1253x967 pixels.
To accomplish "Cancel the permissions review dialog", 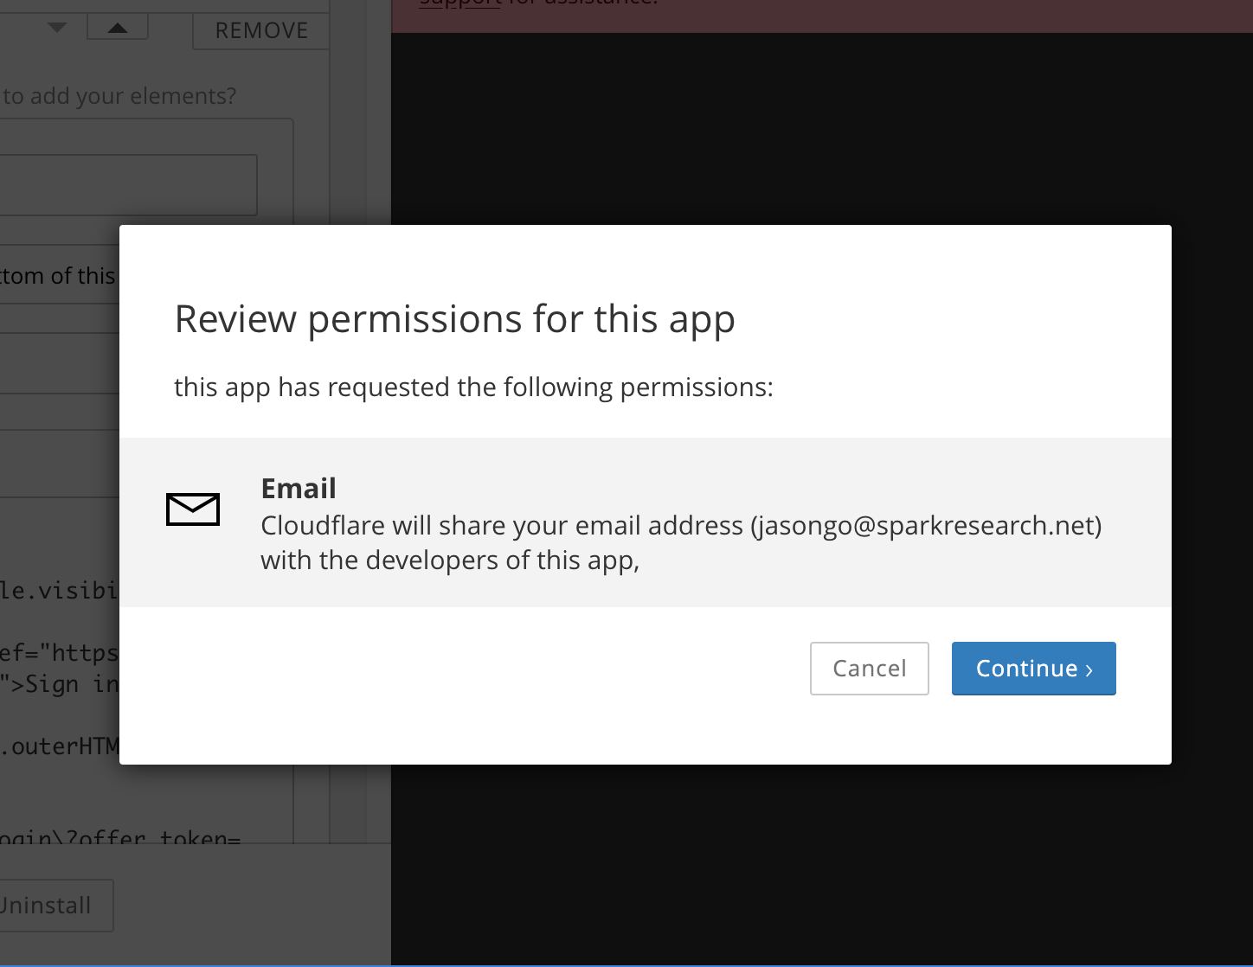I will 869,668.
